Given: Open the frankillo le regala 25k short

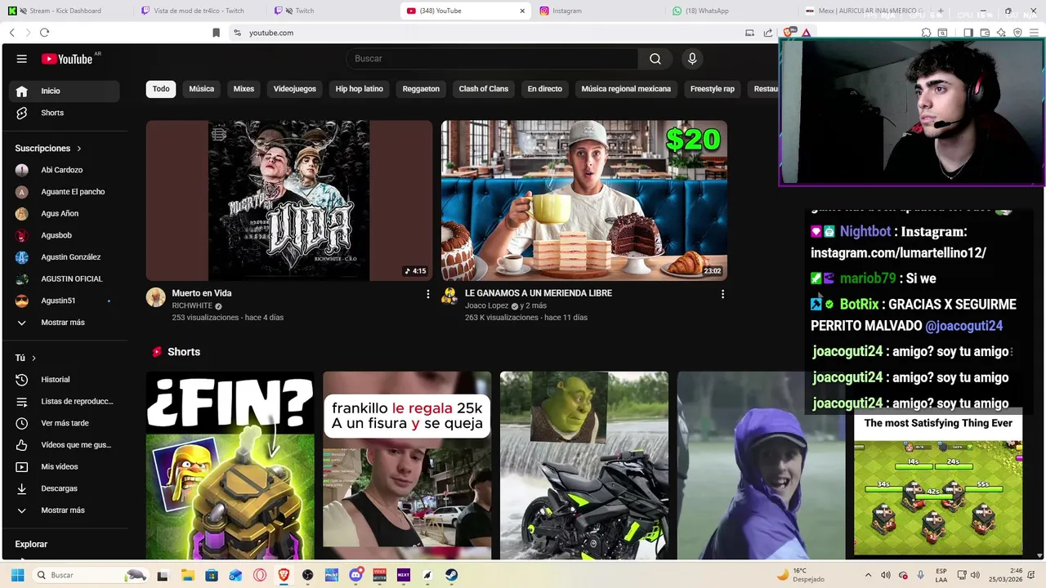Looking at the screenshot, I should [x=407, y=465].
